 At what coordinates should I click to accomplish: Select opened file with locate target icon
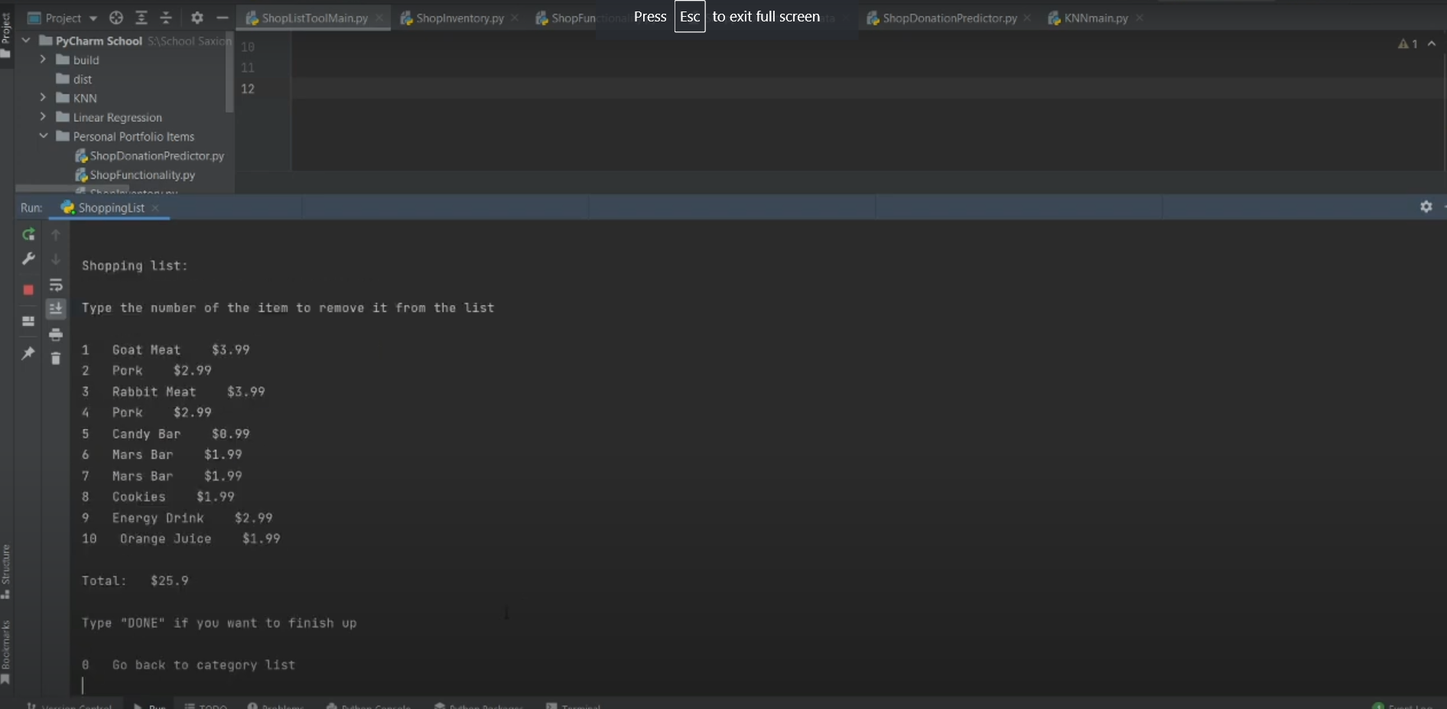click(116, 18)
